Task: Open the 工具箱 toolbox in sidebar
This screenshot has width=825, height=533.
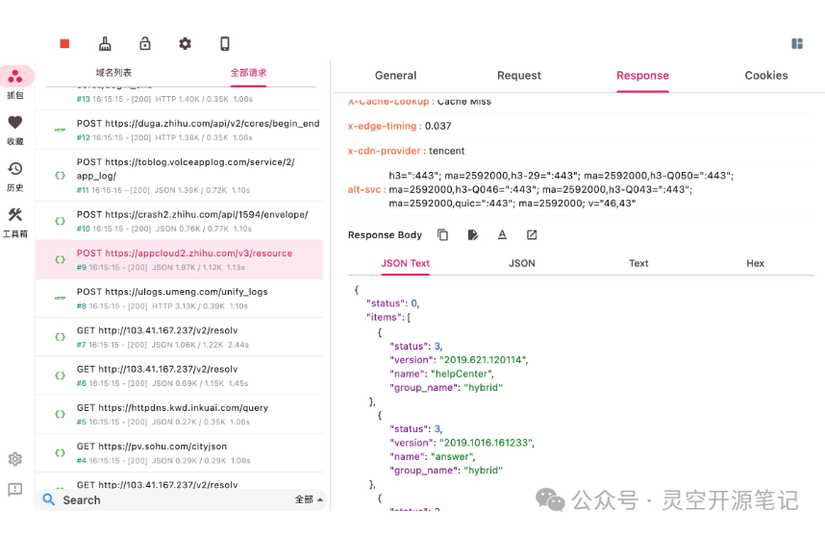Action: 15,220
